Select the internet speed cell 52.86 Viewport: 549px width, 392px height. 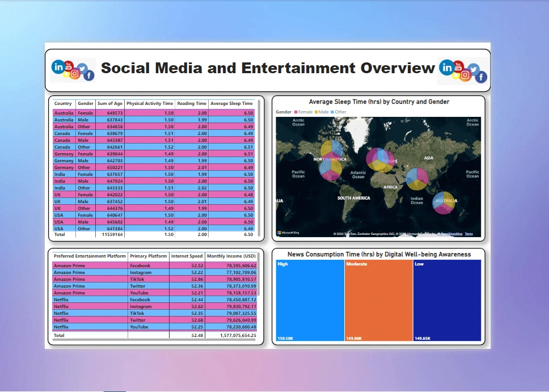187,279
